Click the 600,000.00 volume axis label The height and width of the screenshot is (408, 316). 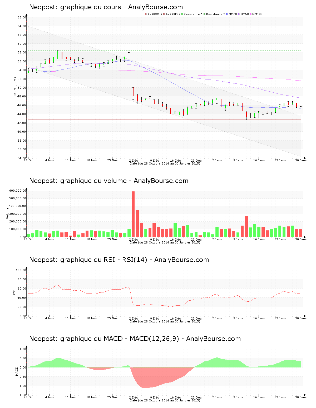pos(18,191)
